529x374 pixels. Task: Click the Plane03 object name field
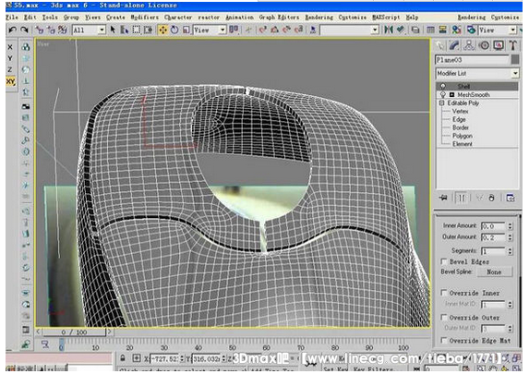tap(472, 60)
